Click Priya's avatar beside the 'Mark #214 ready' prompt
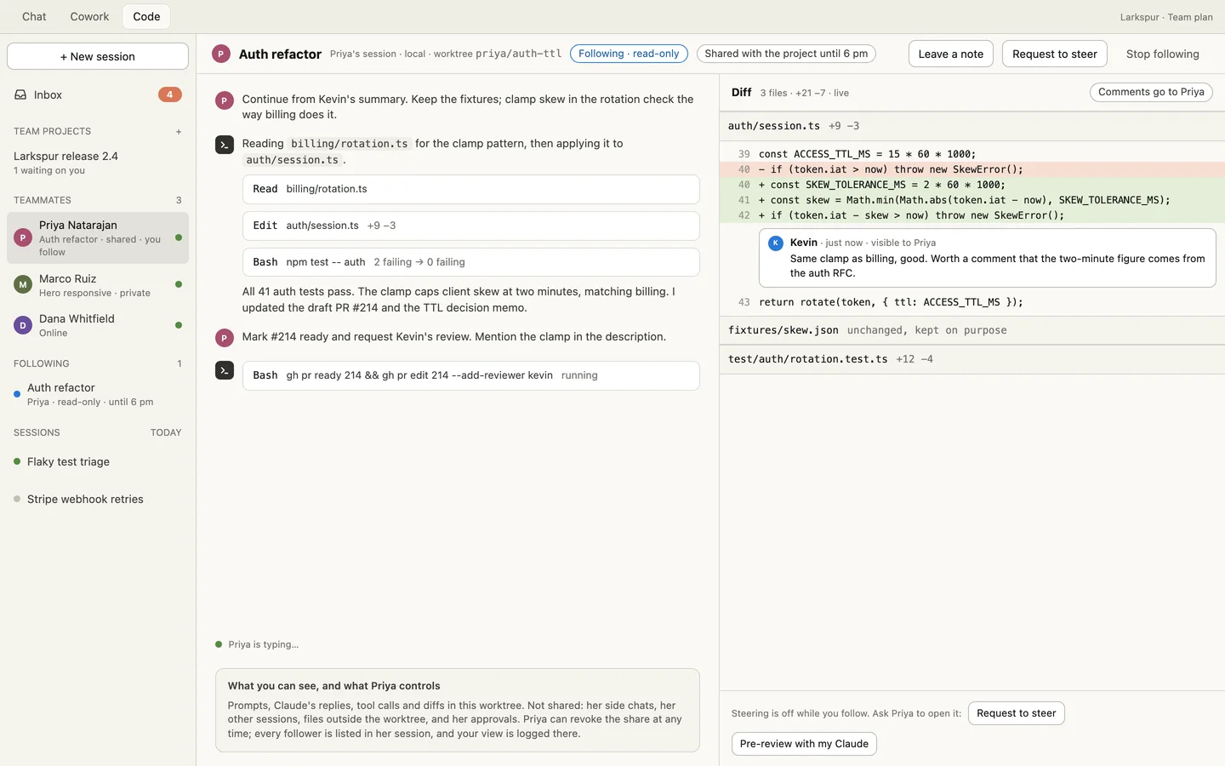This screenshot has width=1225, height=766. click(x=225, y=338)
